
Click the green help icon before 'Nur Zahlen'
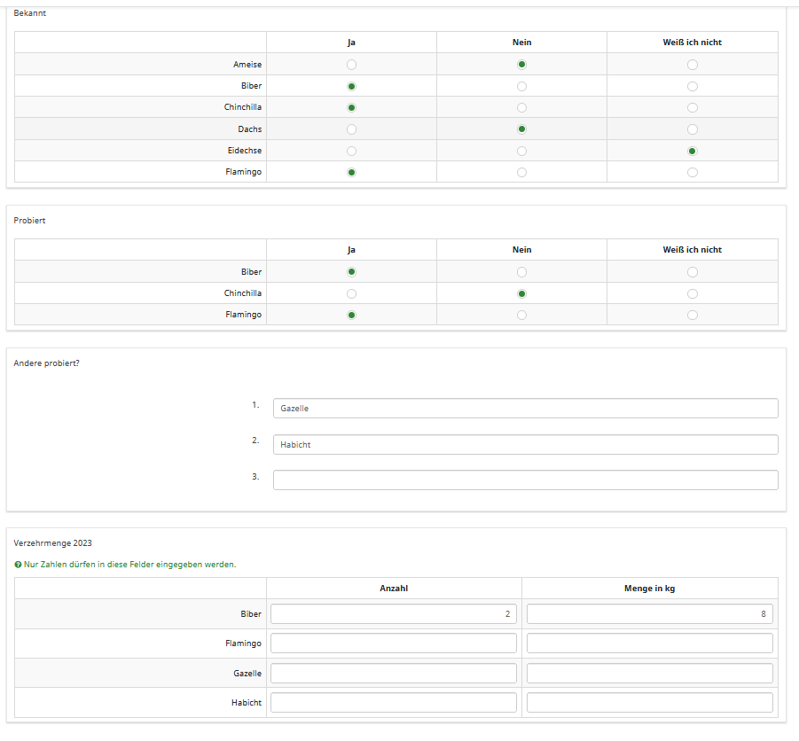coord(19,565)
